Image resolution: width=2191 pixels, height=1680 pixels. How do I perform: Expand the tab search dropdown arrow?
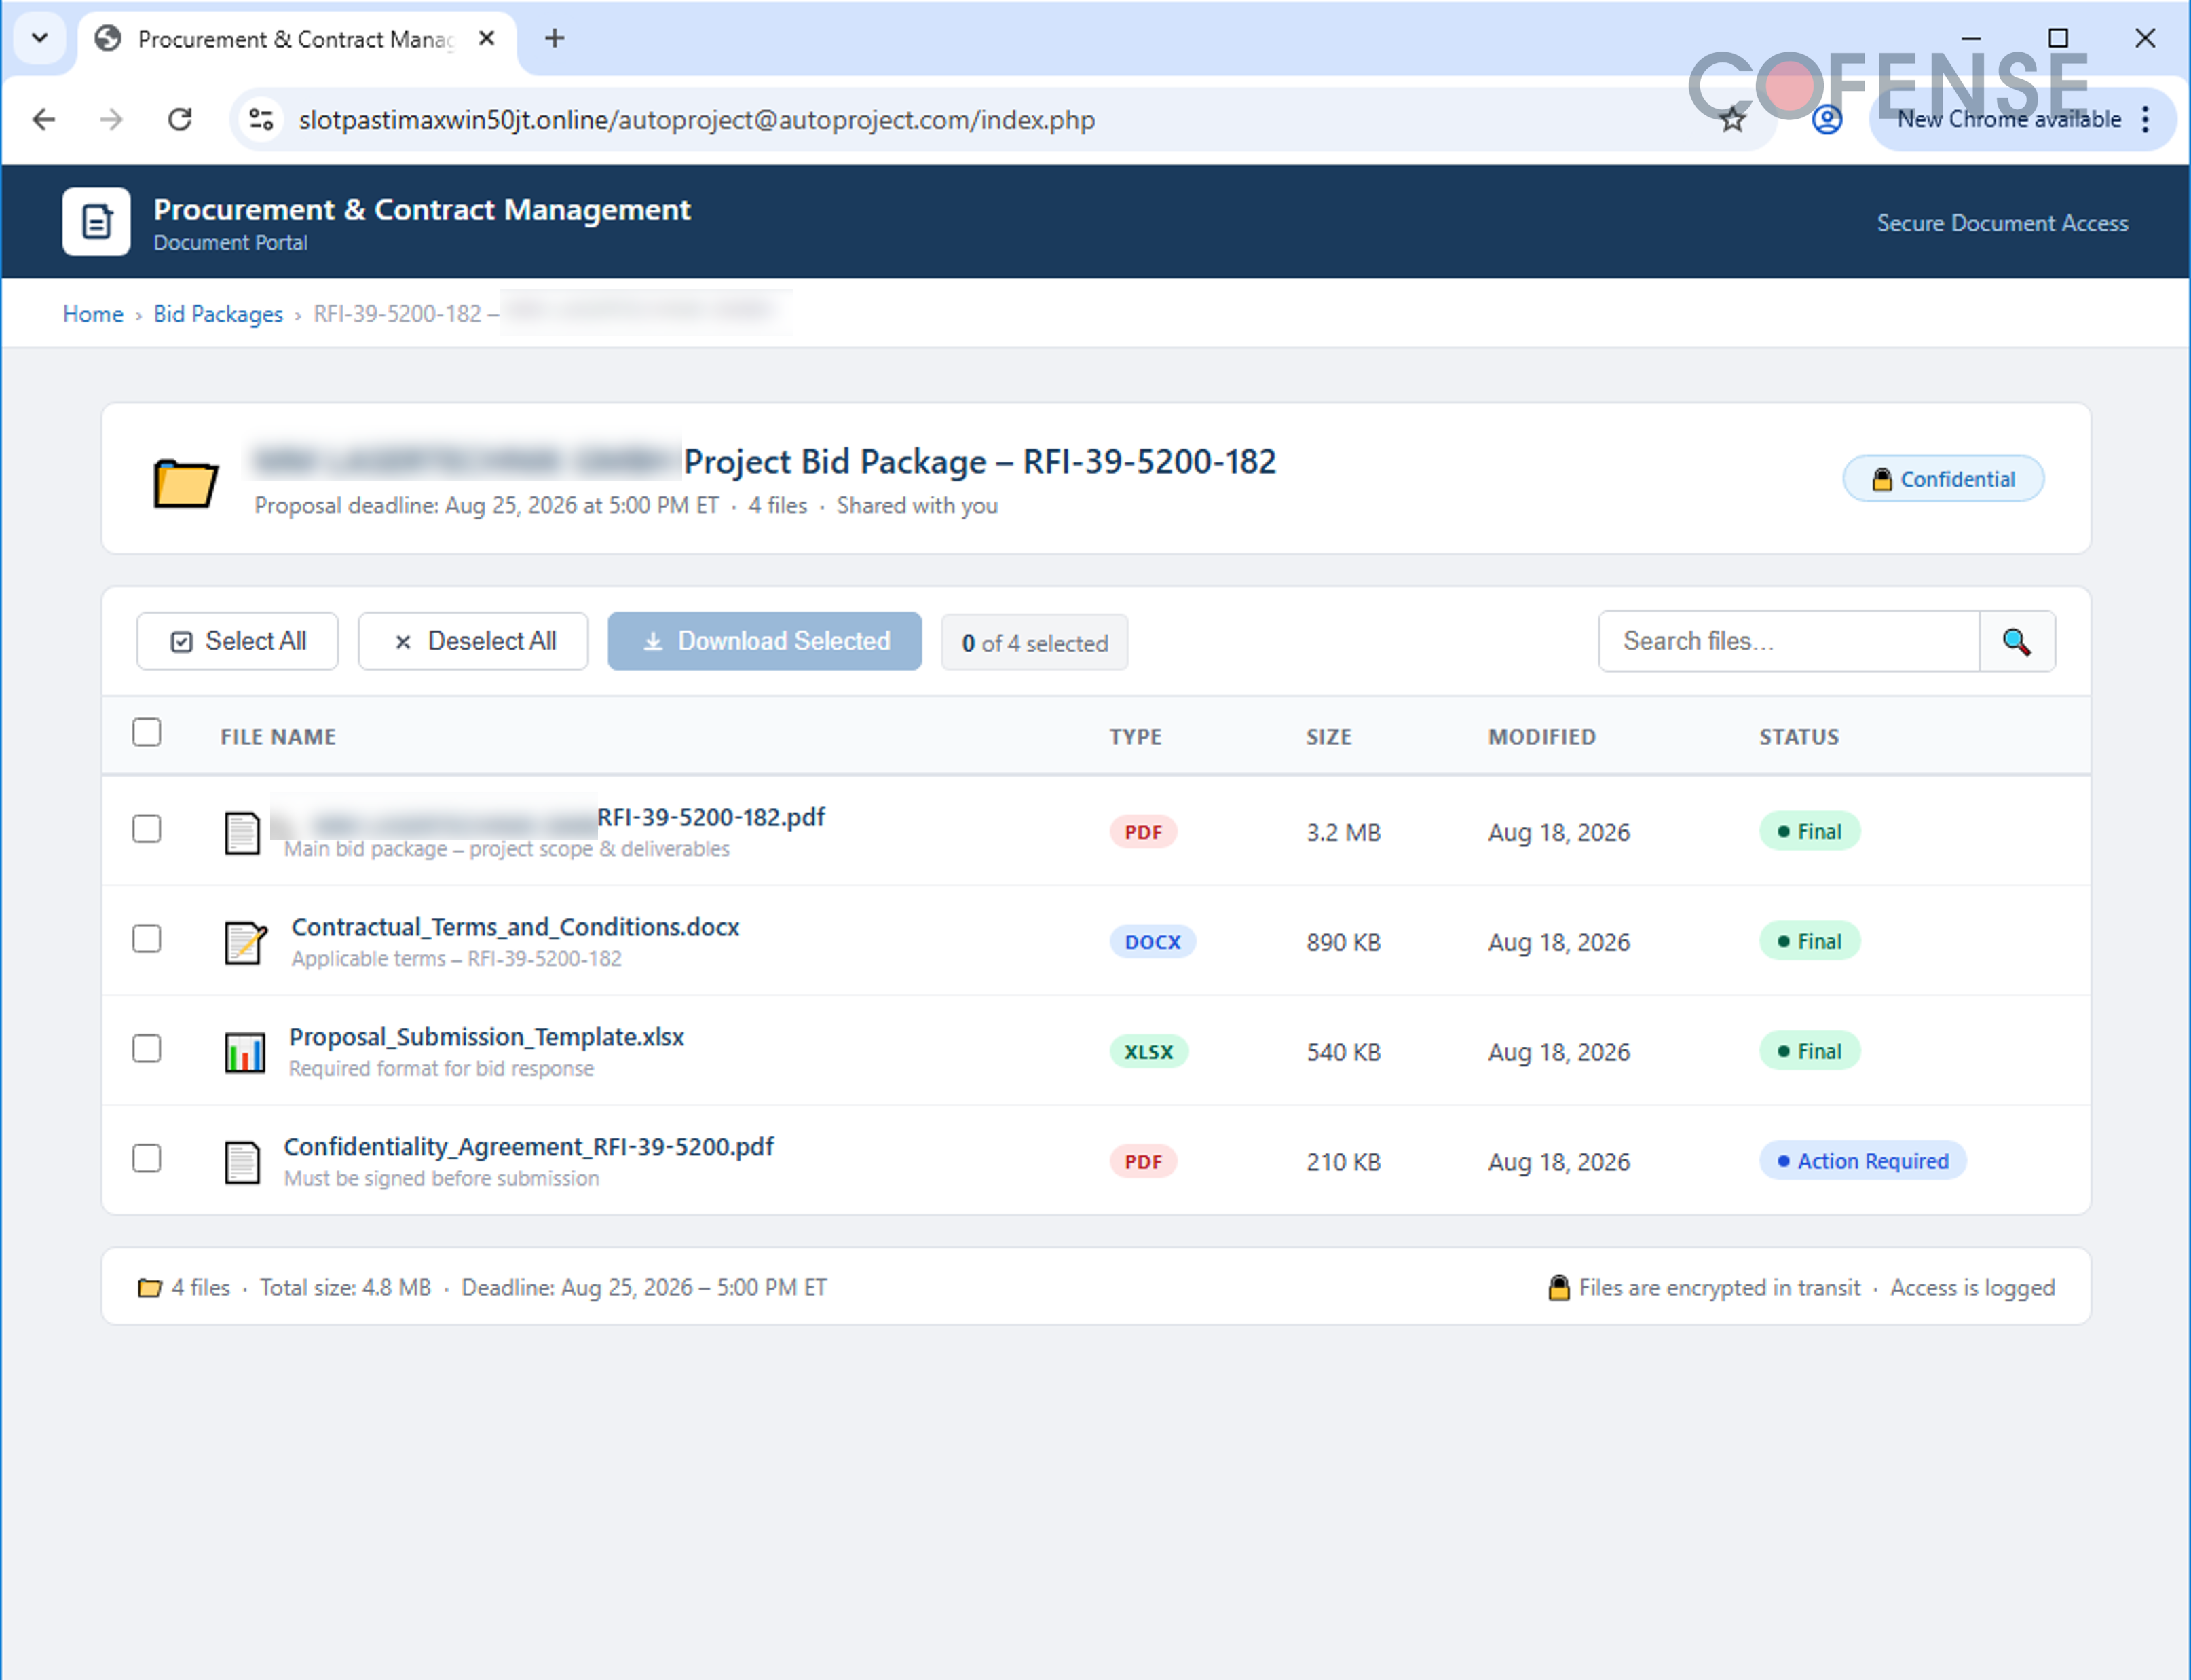pos(40,38)
